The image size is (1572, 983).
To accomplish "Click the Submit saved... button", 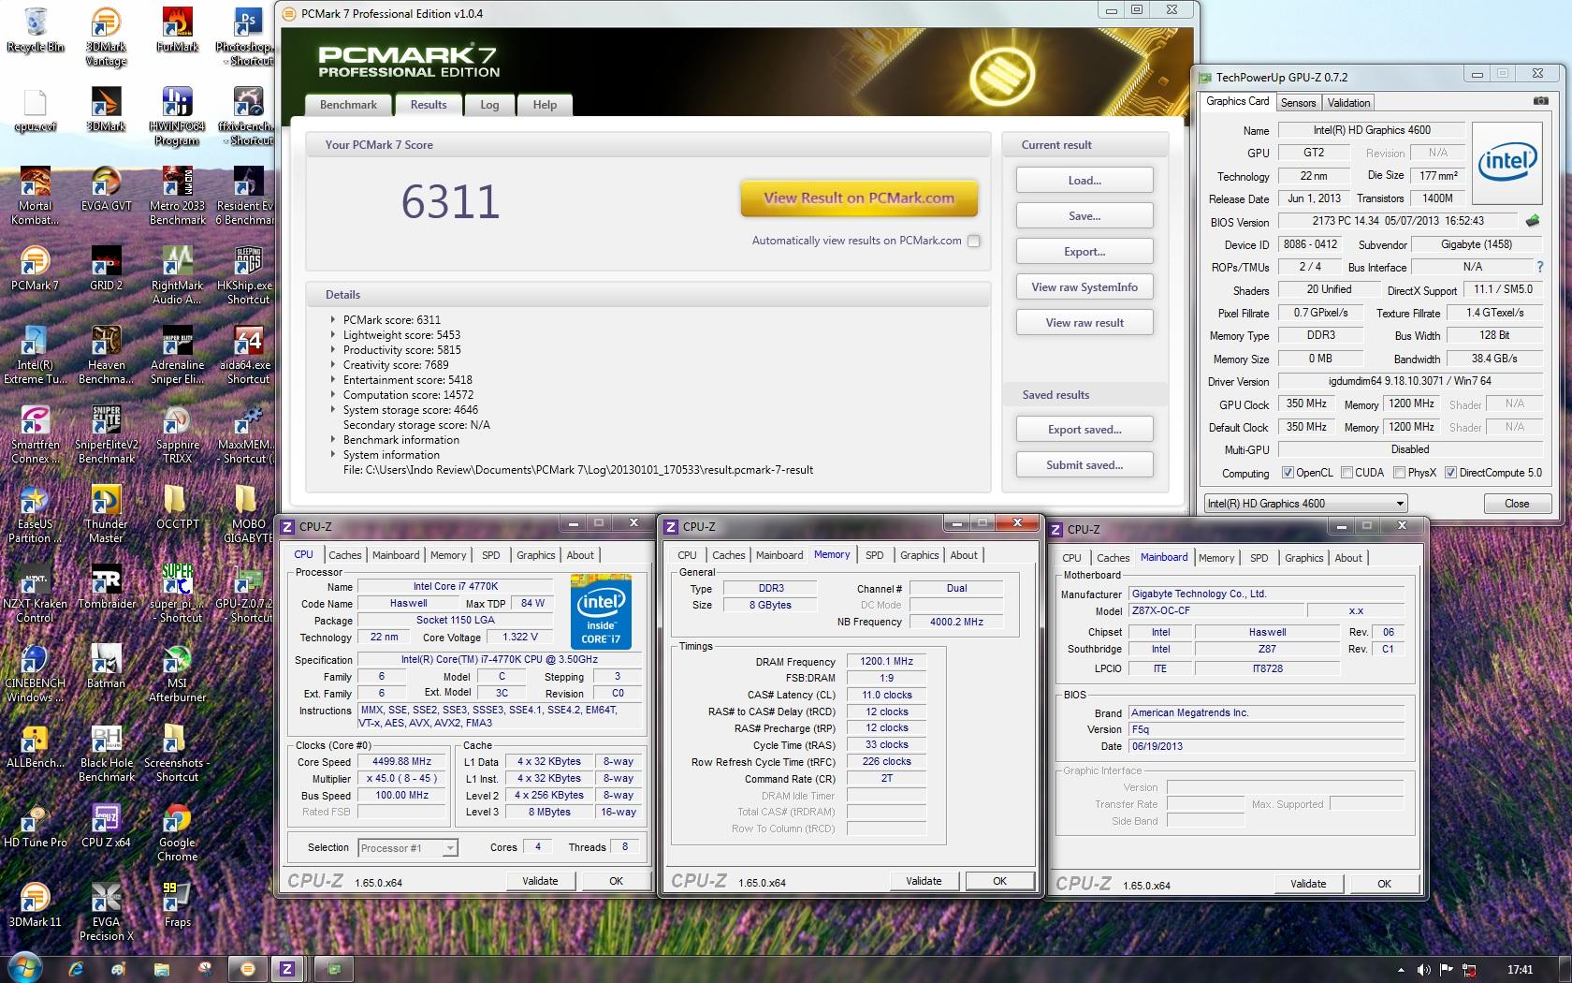I will tap(1084, 465).
